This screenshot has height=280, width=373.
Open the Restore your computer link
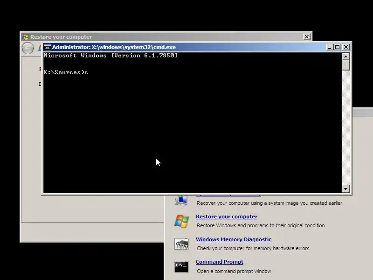coord(227,217)
